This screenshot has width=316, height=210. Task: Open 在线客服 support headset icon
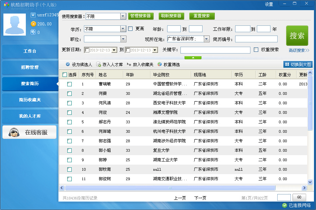point(14,132)
